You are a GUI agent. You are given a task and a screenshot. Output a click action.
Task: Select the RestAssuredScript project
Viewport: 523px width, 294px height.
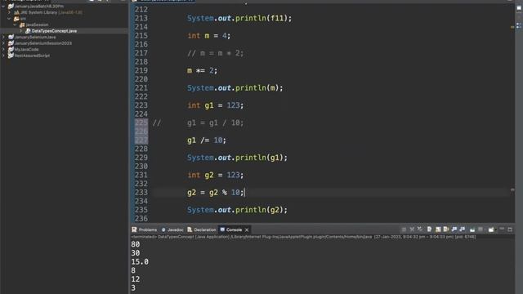(32, 56)
